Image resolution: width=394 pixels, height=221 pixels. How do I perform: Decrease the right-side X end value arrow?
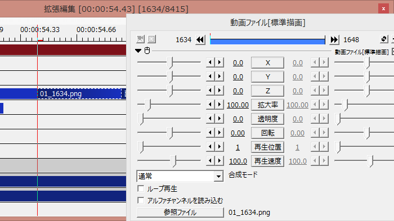pos(315,62)
